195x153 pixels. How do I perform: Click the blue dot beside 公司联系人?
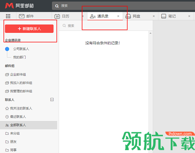coord(7,49)
